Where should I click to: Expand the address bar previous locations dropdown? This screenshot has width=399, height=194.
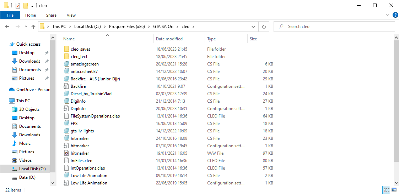click(253, 26)
